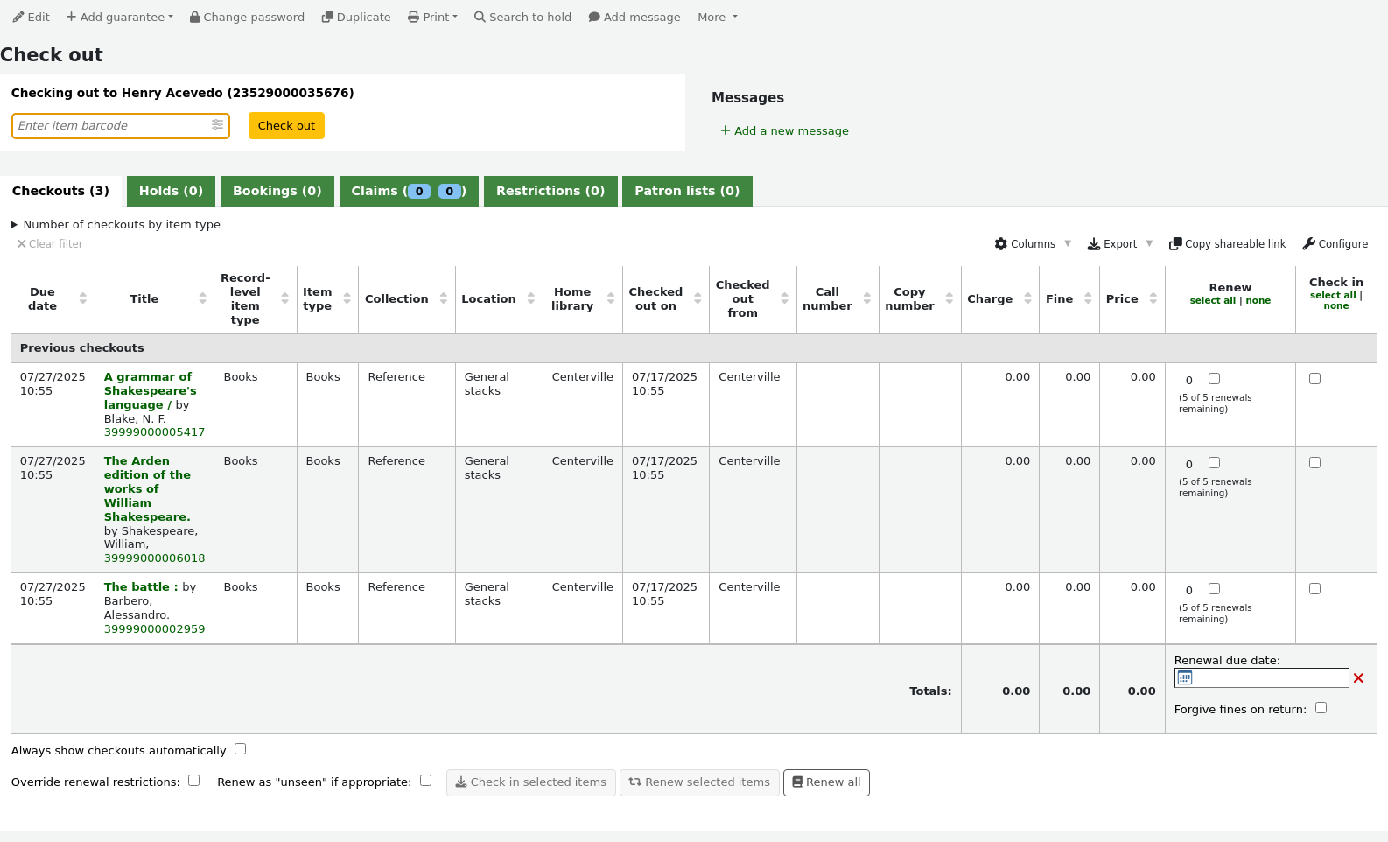Image resolution: width=1388 pixels, height=842 pixels.
Task: Clear renewal due date with red X
Action: [x=1358, y=678]
